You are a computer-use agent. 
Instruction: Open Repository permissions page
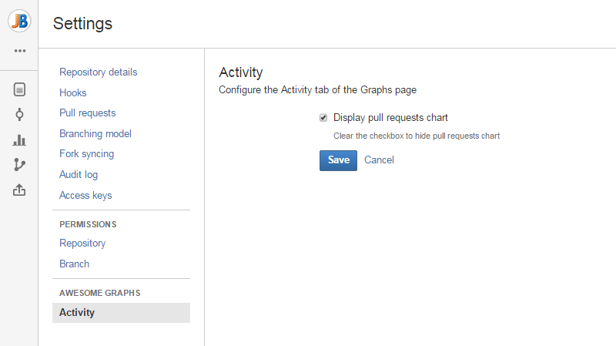point(82,244)
